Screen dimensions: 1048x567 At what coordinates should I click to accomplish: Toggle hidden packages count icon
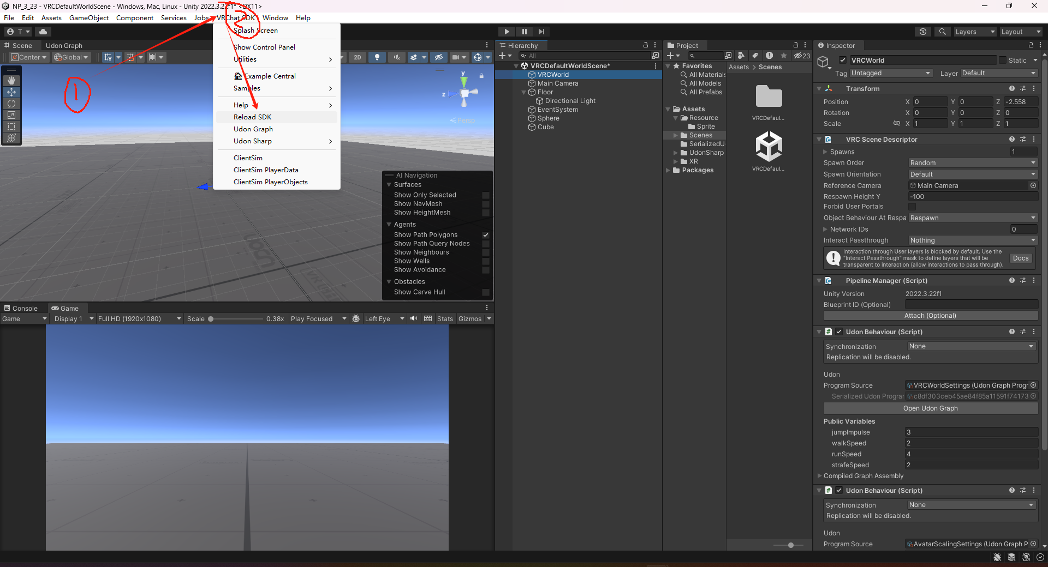(x=802, y=56)
